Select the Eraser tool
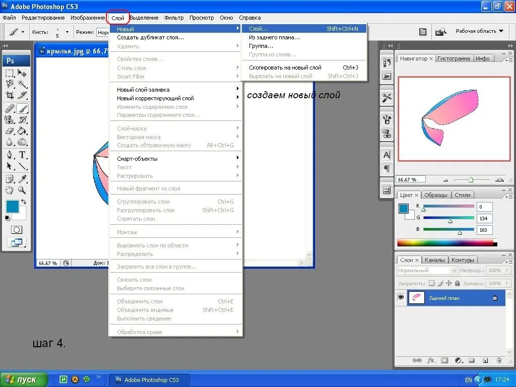This screenshot has height=387, width=516. (10, 131)
